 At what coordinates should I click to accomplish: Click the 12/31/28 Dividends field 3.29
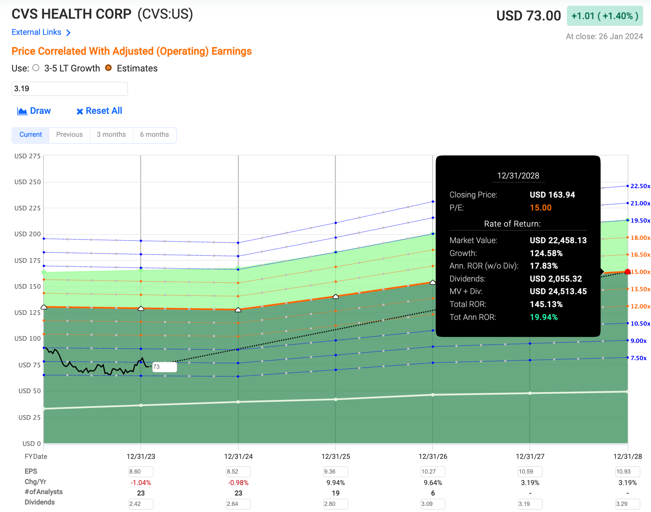[x=628, y=504]
